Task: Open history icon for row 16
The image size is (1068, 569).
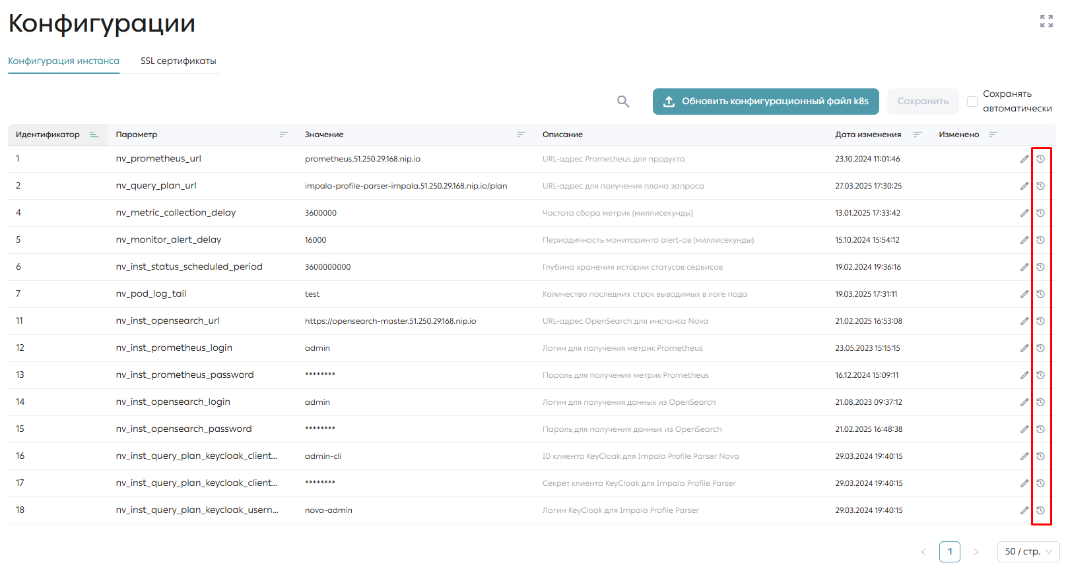Action: (x=1040, y=456)
